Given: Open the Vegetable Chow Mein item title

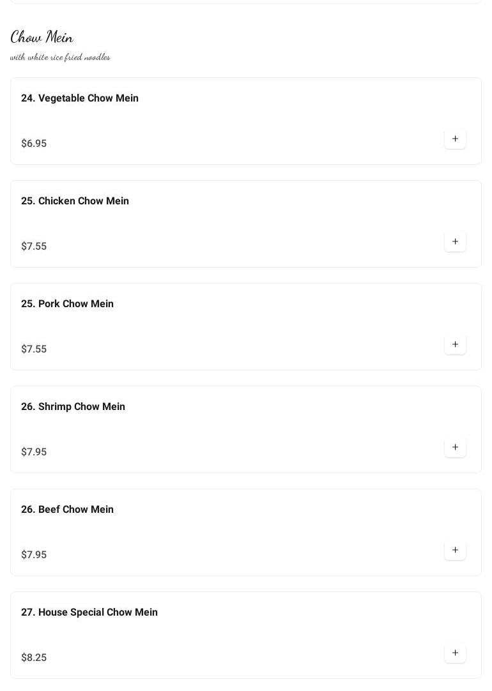Looking at the screenshot, I should [80, 98].
